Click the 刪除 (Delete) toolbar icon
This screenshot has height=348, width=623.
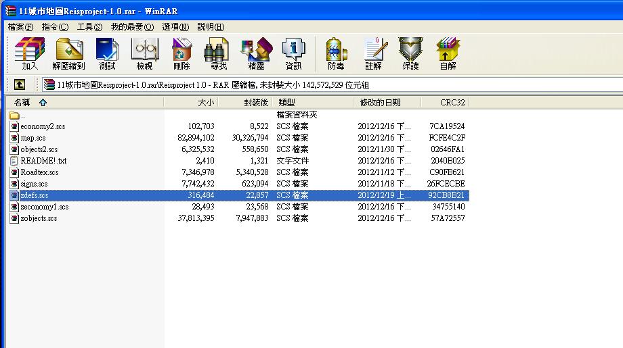[181, 53]
